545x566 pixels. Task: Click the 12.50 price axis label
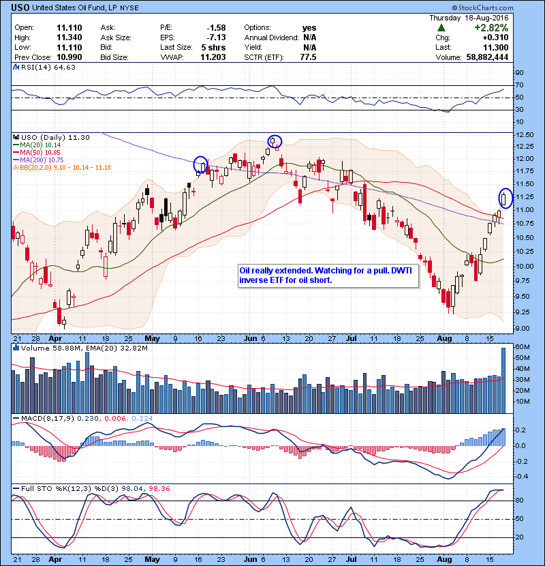pyautogui.click(x=525, y=134)
